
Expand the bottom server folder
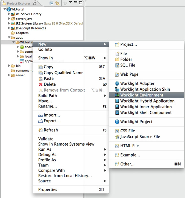pos(9,75)
